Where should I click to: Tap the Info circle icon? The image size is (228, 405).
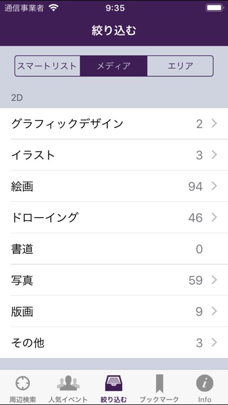coord(205,383)
